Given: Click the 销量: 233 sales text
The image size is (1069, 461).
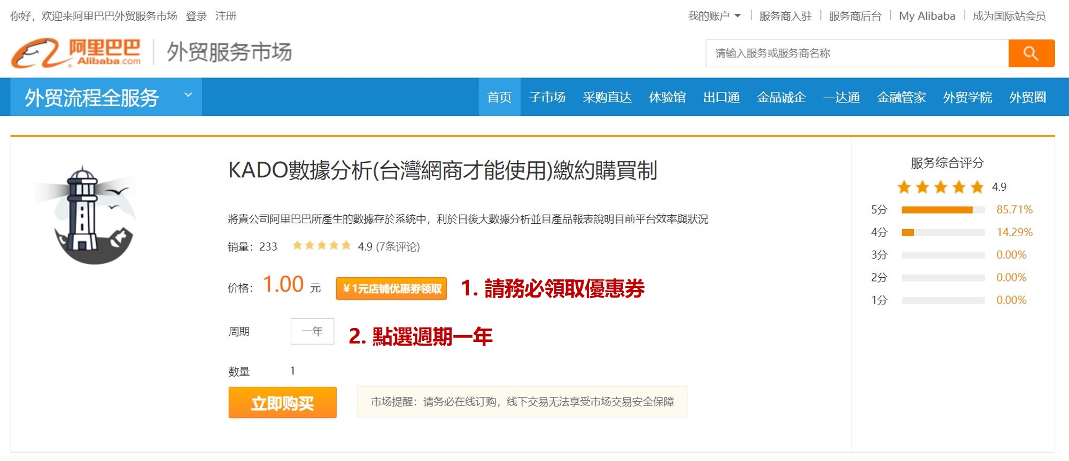Looking at the screenshot, I should (252, 246).
